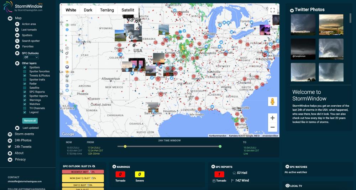Click the Spotters car icon
This screenshot has height=190, width=356.
[17, 35]
